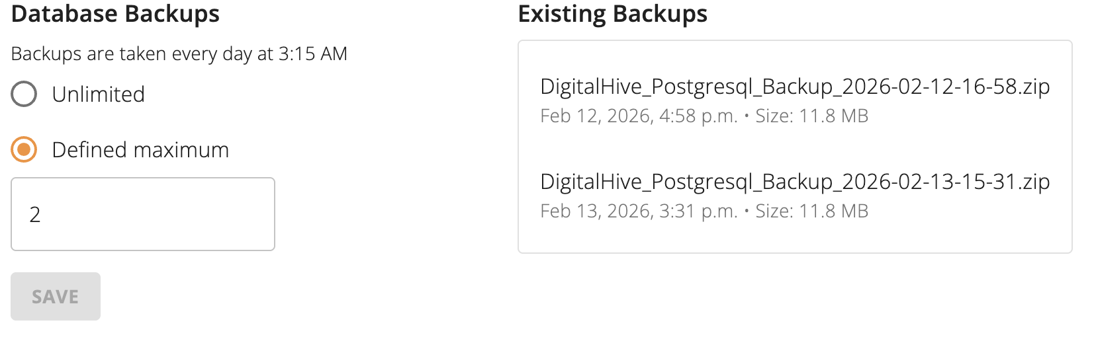Click the Feb 12, 2026, 4:58 p.m. timestamp
The width and height of the screenshot is (1096, 341).
click(x=638, y=116)
